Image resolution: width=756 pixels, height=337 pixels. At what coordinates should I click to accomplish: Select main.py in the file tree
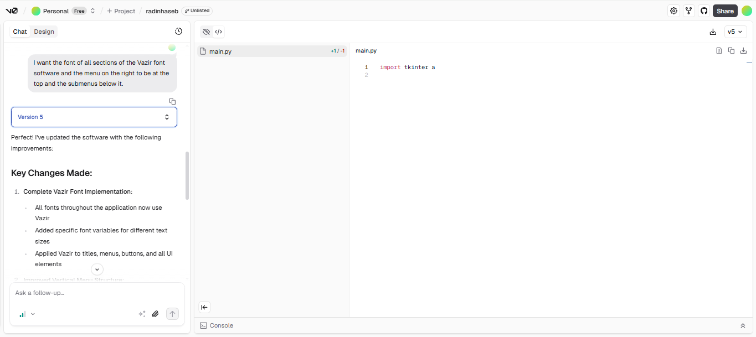pos(272,51)
